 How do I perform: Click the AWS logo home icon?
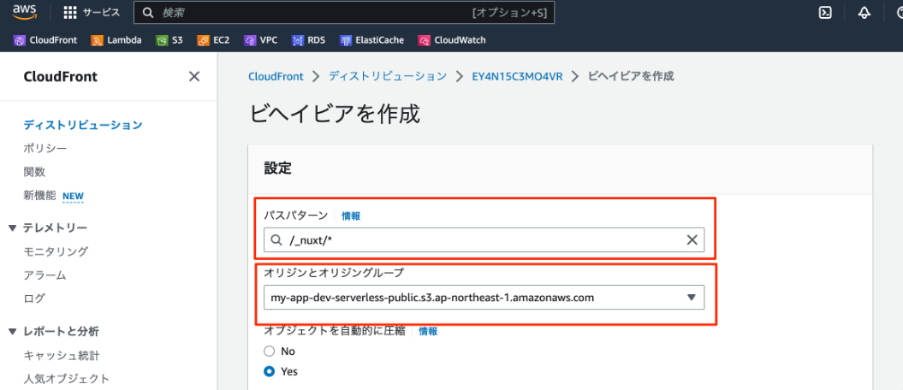[24, 11]
